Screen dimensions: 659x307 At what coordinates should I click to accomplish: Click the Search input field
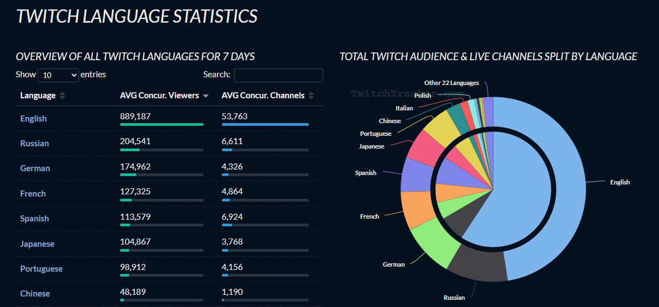tap(278, 75)
